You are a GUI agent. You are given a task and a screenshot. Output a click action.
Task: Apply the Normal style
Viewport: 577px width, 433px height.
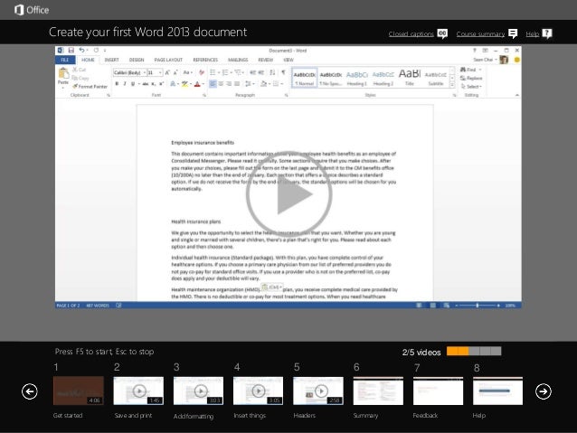click(304, 78)
